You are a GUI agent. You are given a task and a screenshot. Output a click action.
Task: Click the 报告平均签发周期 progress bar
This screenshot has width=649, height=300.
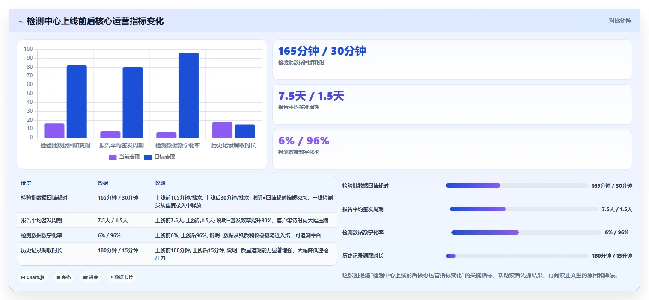524,209
